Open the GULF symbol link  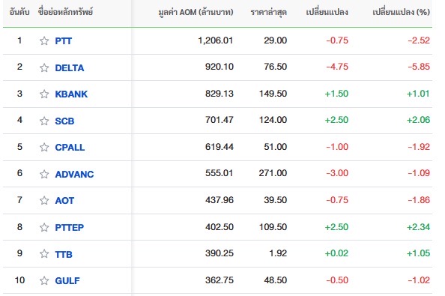(67, 281)
